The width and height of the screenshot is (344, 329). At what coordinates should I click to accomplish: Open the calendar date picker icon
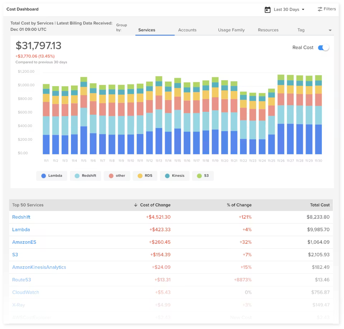267,9
